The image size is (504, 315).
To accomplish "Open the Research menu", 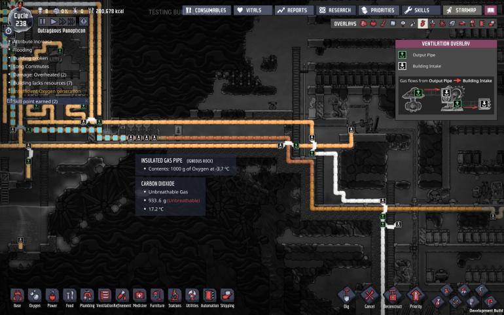I will tap(336, 10).
